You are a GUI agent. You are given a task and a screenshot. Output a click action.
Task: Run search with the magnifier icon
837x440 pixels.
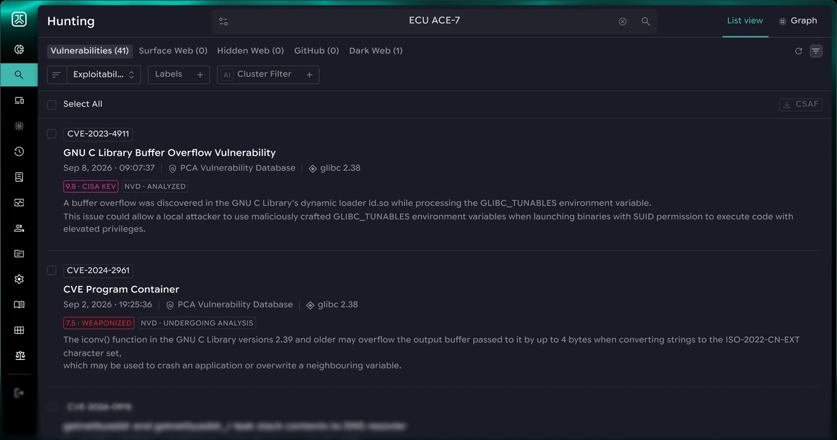[645, 22]
